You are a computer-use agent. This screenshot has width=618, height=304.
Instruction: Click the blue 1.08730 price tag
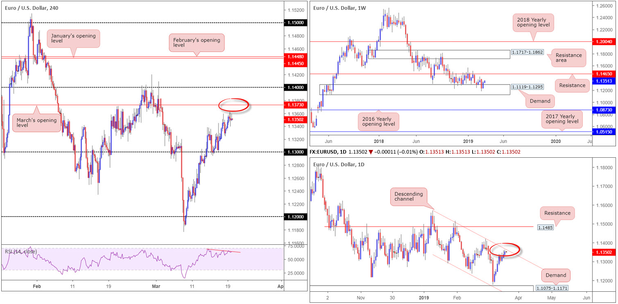tap(604, 110)
